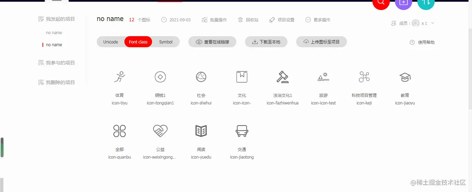Select the 全部 four-petal icon
Image resolution: width=472 pixels, height=192 pixels.
120,131
